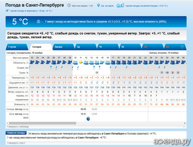Click the weather station house icon

[x=120, y=5]
